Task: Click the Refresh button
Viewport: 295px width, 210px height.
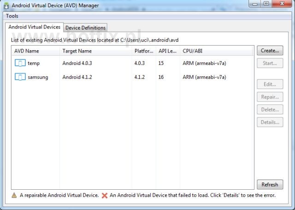Action: (x=270, y=185)
